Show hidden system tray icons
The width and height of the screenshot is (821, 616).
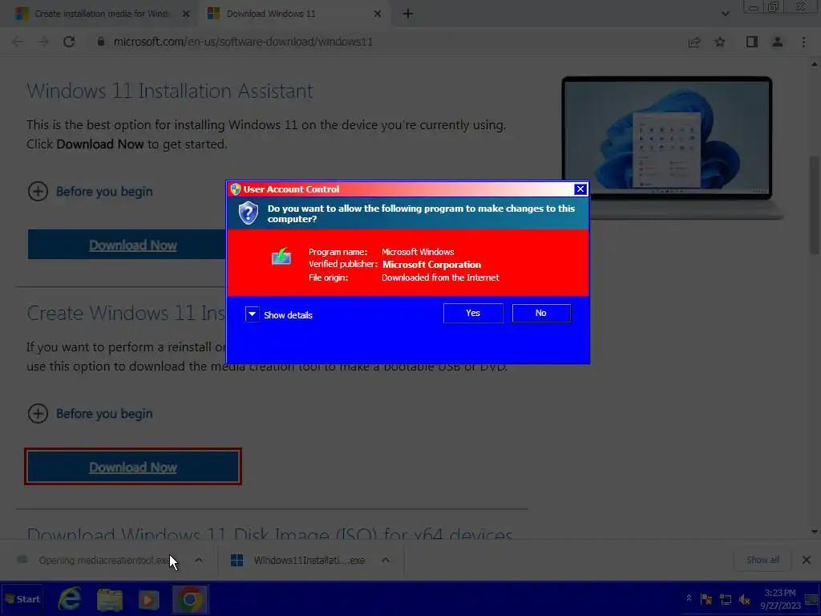coord(689,598)
